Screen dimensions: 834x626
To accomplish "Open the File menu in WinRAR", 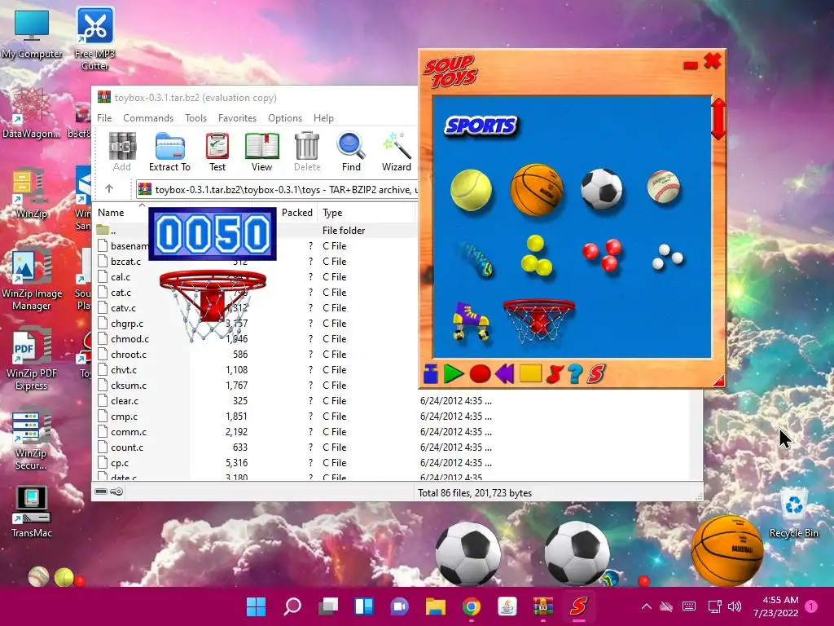I will [104, 118].
